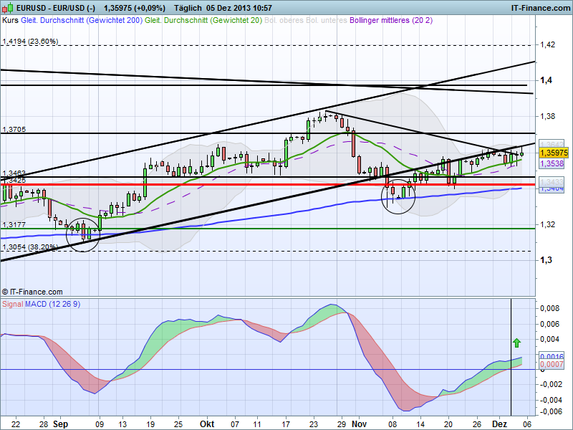Click the Dez month label on date axis
573x430 pixels.
(x=499, y=424)
